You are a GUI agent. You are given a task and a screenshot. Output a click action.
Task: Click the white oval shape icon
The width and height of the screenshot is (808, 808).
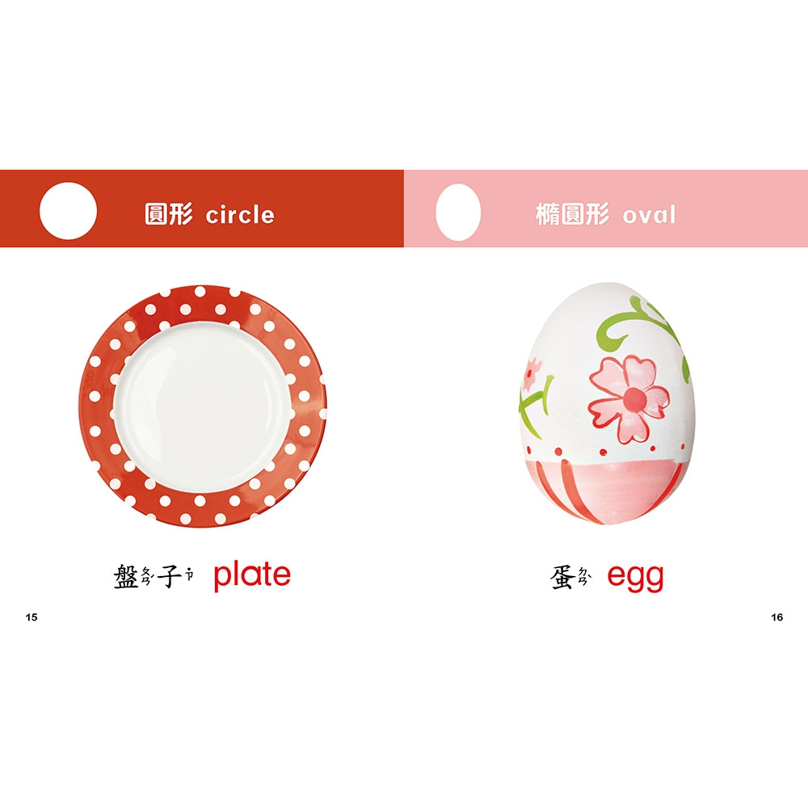[457, 212]
